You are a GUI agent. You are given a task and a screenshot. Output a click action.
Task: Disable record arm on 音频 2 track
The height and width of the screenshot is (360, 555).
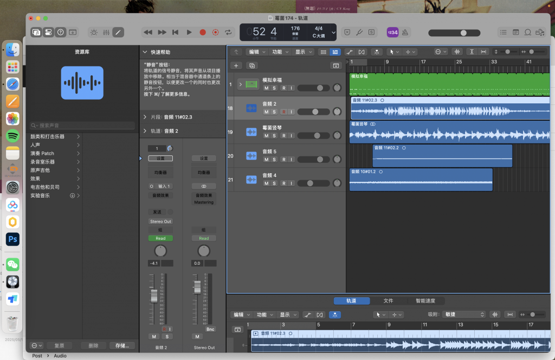coord(283,112)
